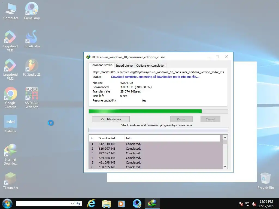This screenshot has height=209, width=279.
Task: Select connection row with 431.248 MB
Action: point(156,162)
